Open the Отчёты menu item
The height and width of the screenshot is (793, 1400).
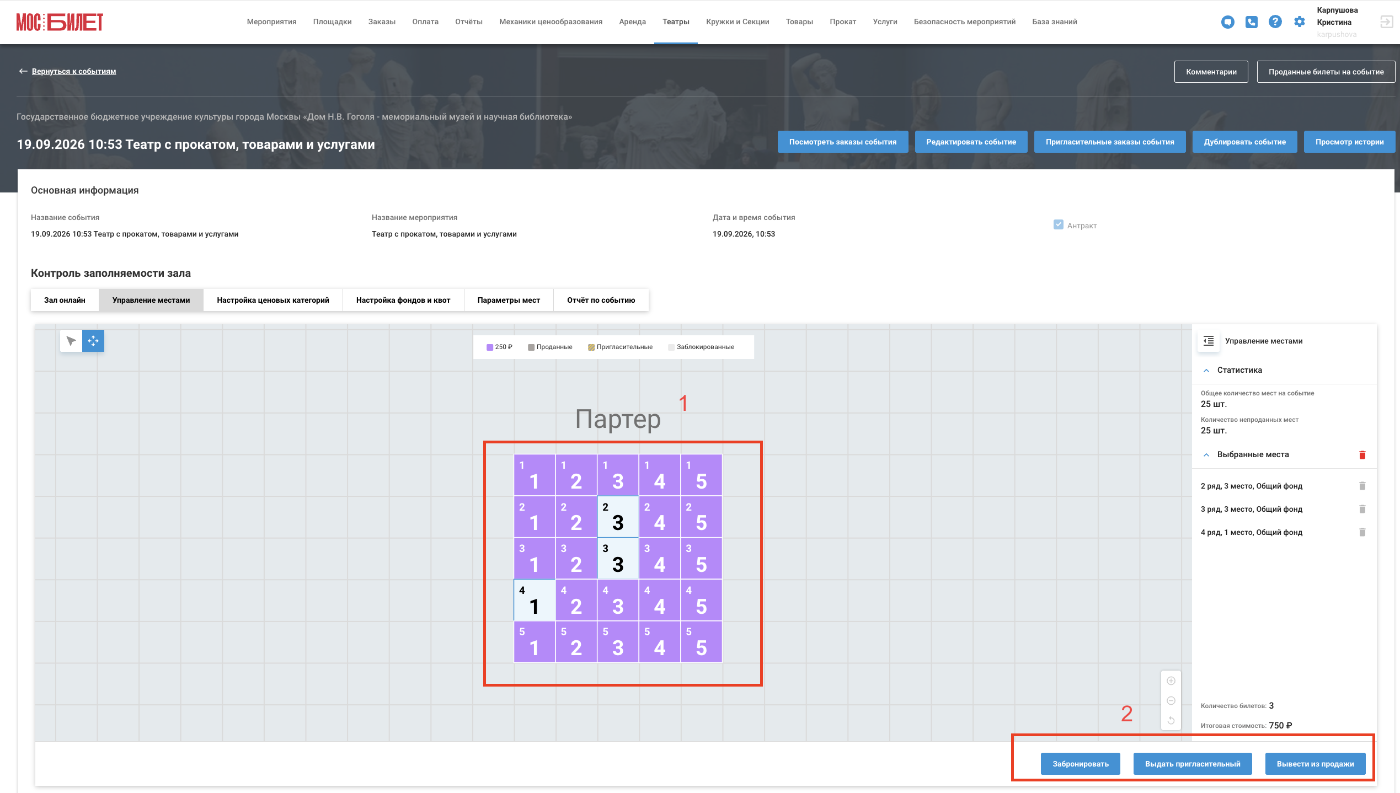(x=469, y=22)
